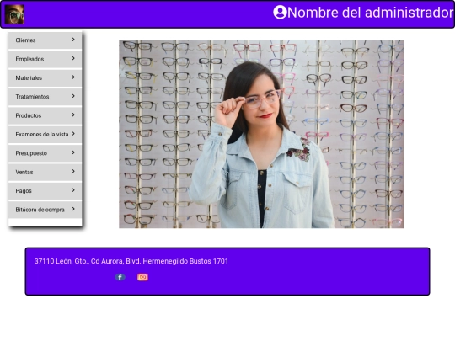Screen dimensions: 455x341
Task: Open the Instagram icon in the footer
Action: pos(142,277)
